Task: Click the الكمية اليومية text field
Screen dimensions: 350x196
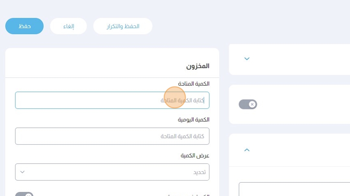Action: pos(112,136)
